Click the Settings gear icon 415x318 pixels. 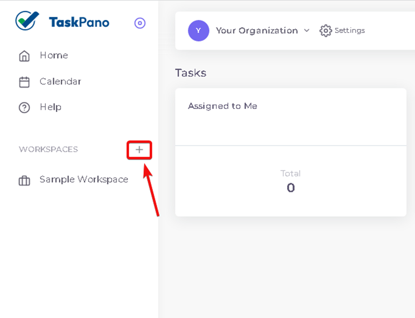(326, 31)
